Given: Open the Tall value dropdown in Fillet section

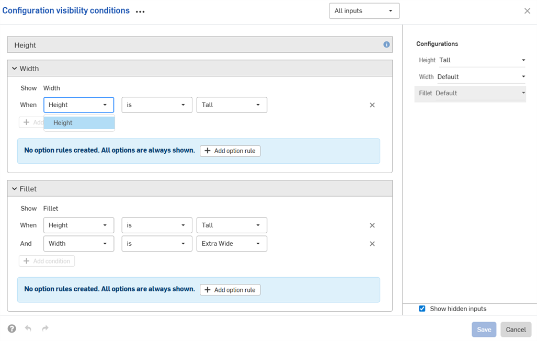Looking at the screenshot, I should (232, 225).
